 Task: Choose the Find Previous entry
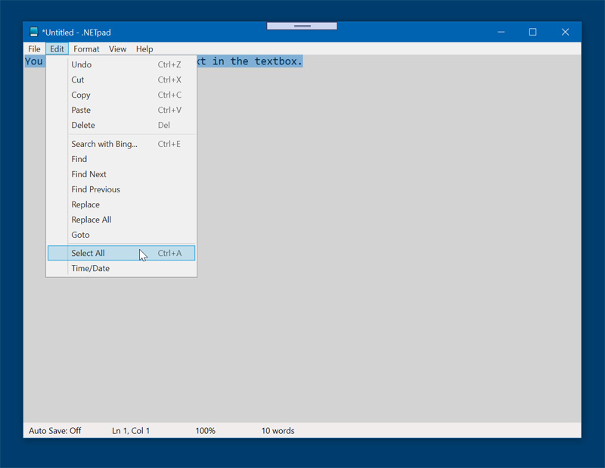click(x=95, y=189)
